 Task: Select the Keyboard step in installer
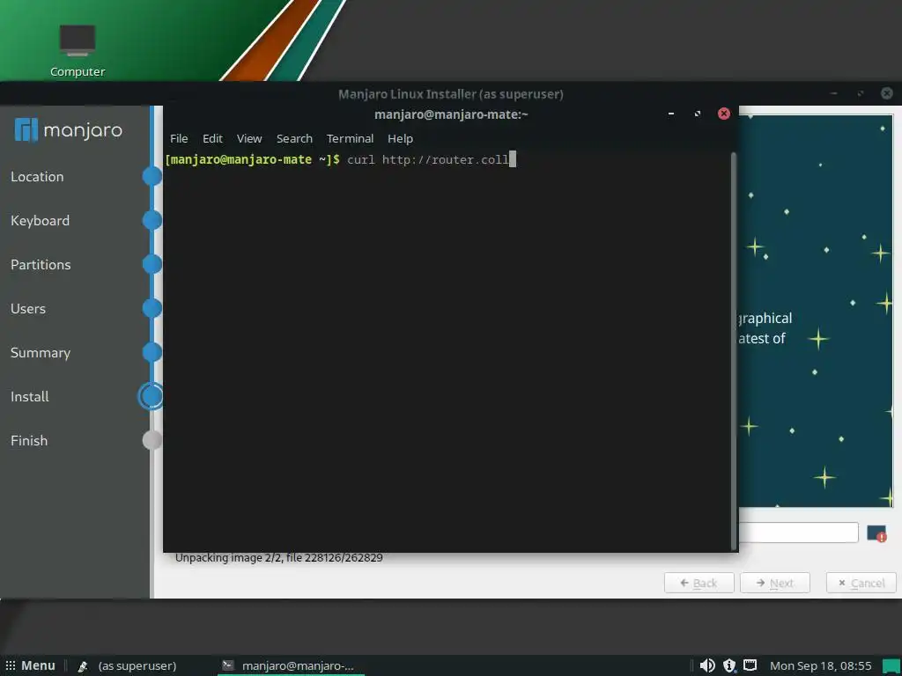40,221
